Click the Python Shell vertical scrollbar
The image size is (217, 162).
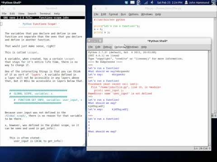coord(209,98)
